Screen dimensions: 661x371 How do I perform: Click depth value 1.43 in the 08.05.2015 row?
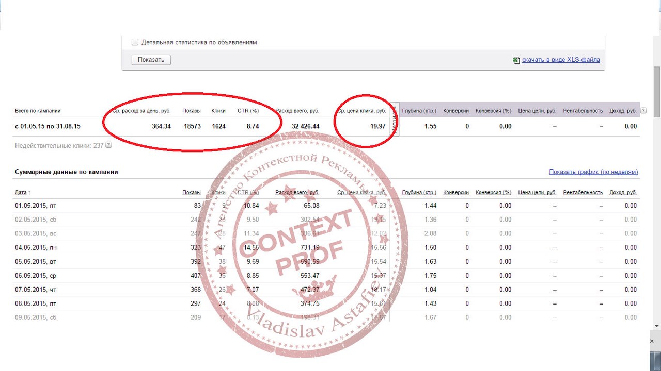(430, 303)
